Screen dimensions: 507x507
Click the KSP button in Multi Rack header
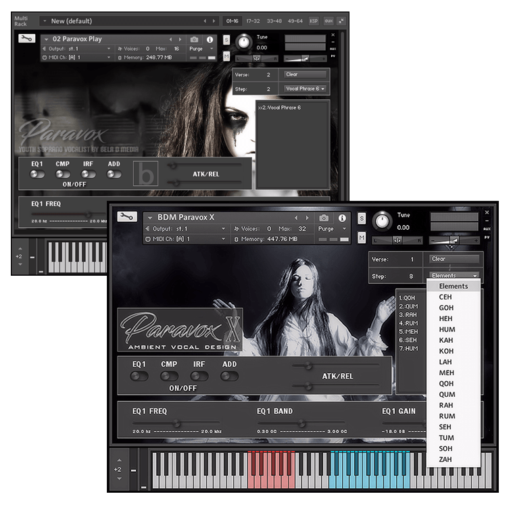point(314,21)
